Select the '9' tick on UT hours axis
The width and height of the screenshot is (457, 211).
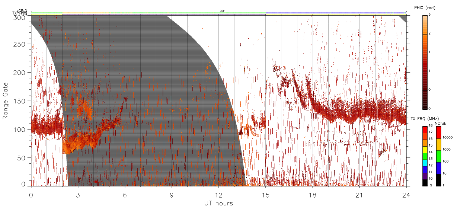coord(172,195)
